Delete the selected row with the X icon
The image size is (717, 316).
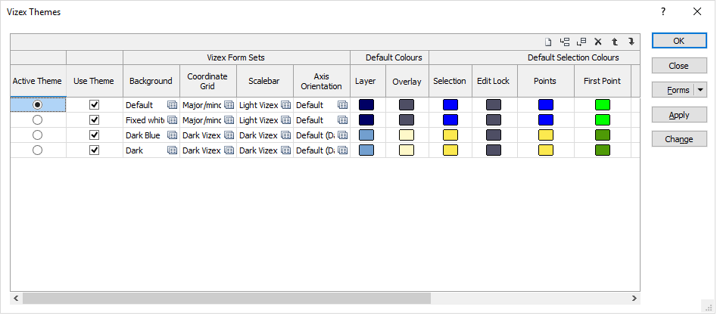click(597, 42)
